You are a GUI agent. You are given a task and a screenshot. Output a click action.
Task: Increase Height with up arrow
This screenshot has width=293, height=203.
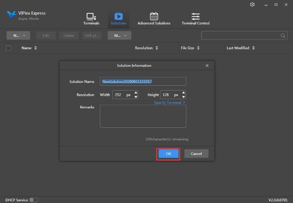(x=183, y=93)
